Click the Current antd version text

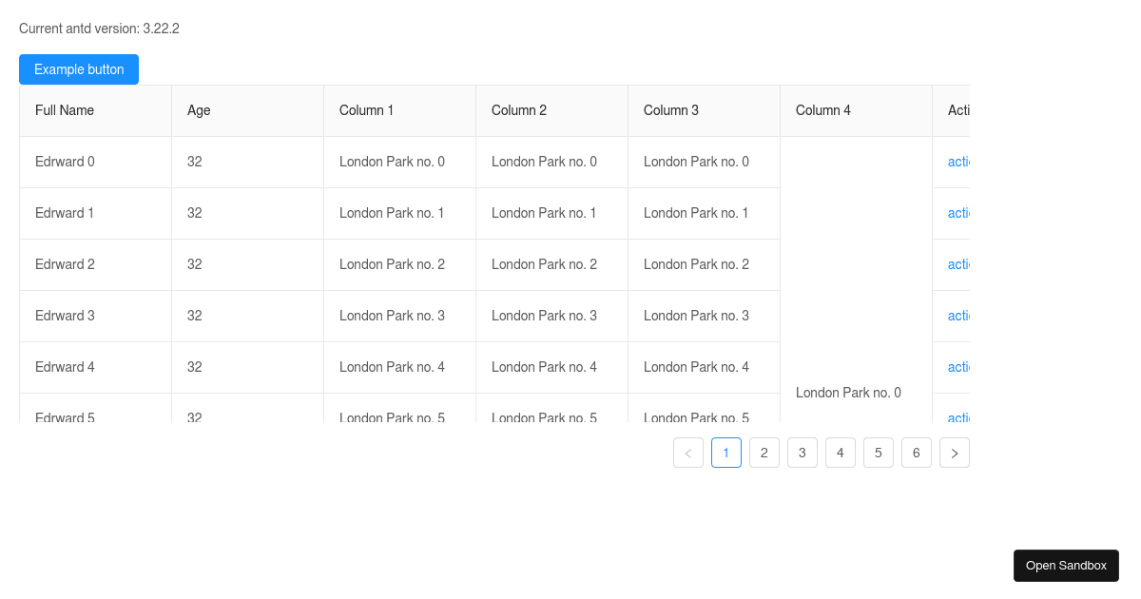tap(100, 29)
